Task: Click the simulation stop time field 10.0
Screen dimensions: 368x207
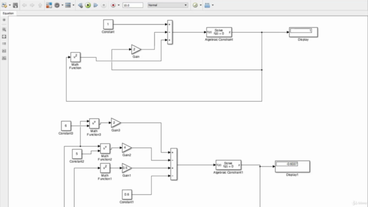Action: 133,5
